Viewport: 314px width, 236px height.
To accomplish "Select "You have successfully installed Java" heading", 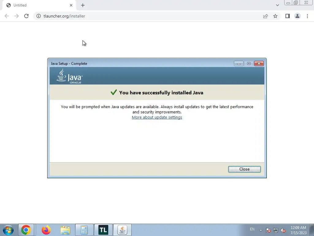I will [x=161, y=92].
